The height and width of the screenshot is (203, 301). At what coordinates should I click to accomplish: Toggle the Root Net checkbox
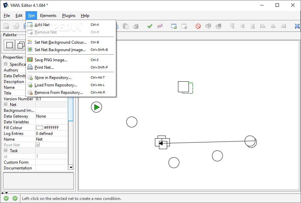(38, 145)
